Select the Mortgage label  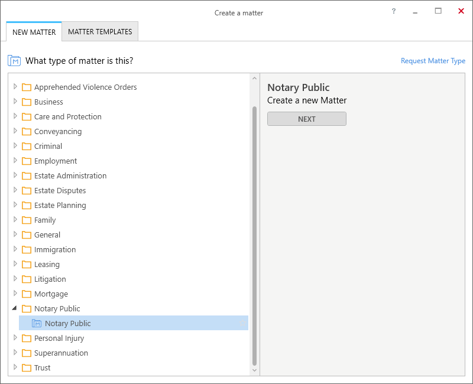tap(51, 294)
